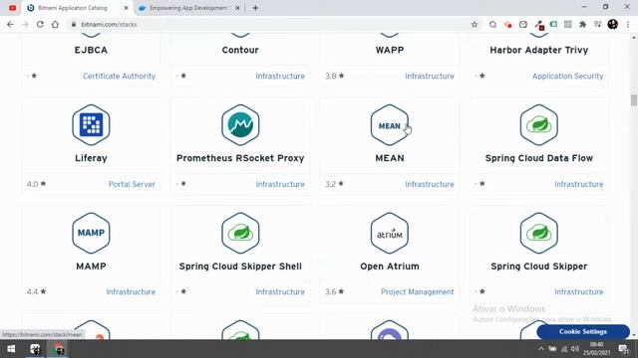
Task: Open the Spring Cloud Skipper leaf icon
Action: [538, 233]
